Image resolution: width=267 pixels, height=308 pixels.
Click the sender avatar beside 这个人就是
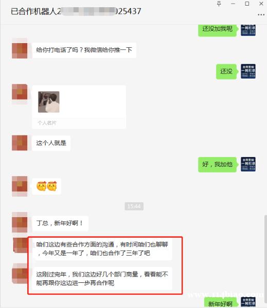click(20, 143)
